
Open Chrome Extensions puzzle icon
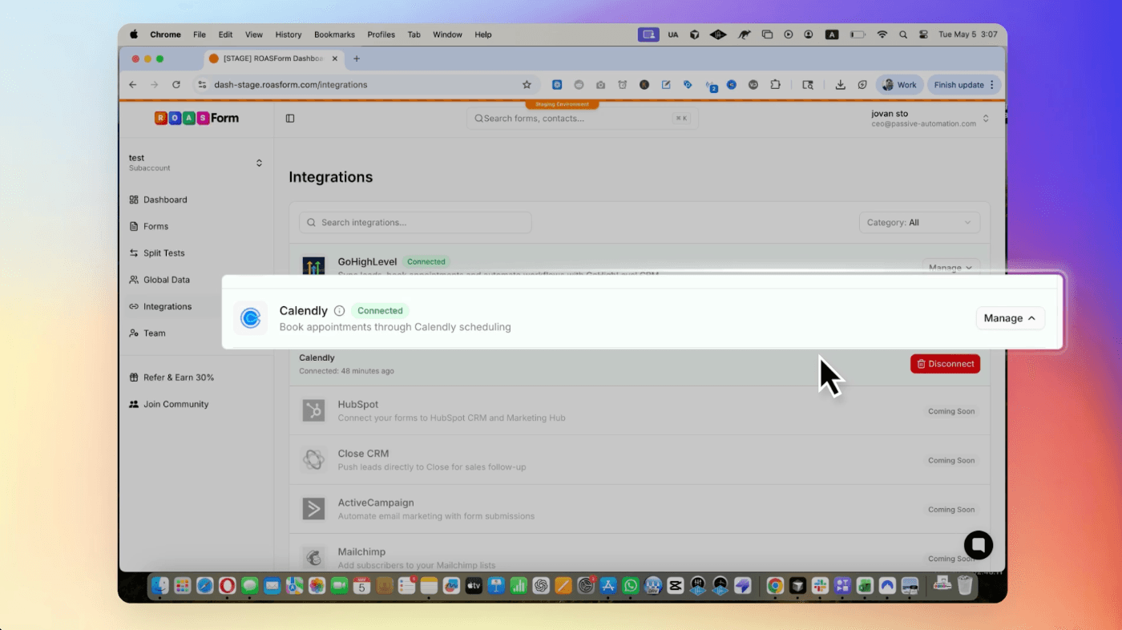(x=775, y=84)
